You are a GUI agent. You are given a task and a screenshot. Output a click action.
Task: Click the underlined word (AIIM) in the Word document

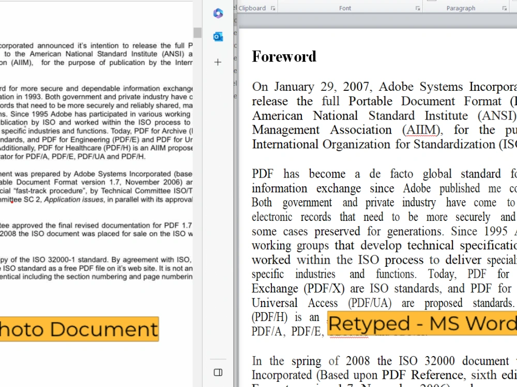tap(422, 130)
